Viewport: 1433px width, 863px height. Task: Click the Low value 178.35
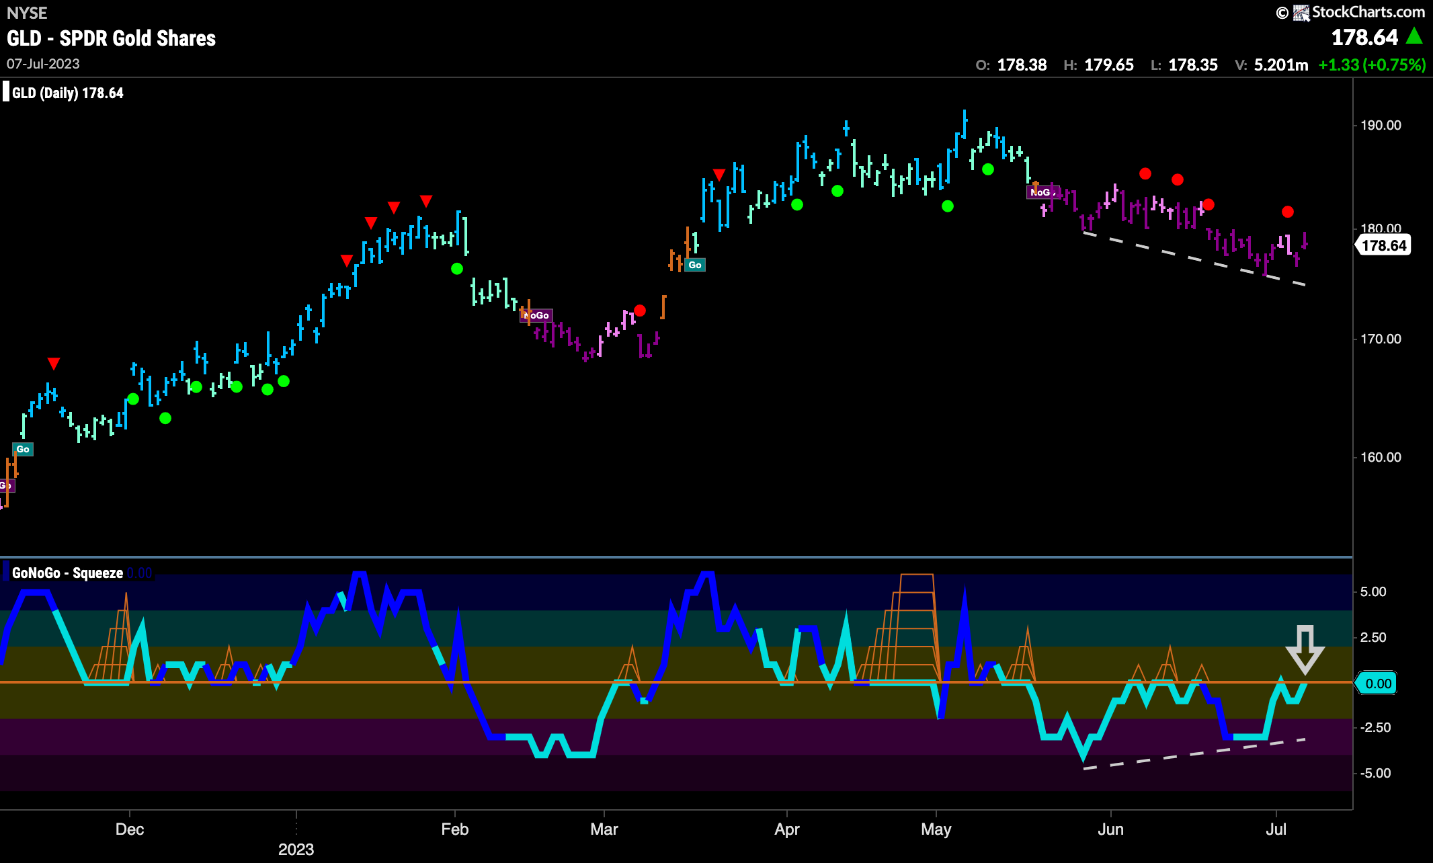[x=1193, y=65]
